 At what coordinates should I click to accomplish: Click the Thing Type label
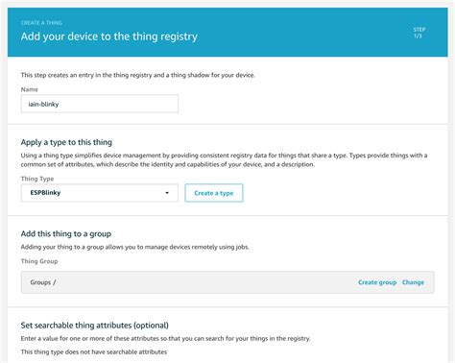[37, 179]
